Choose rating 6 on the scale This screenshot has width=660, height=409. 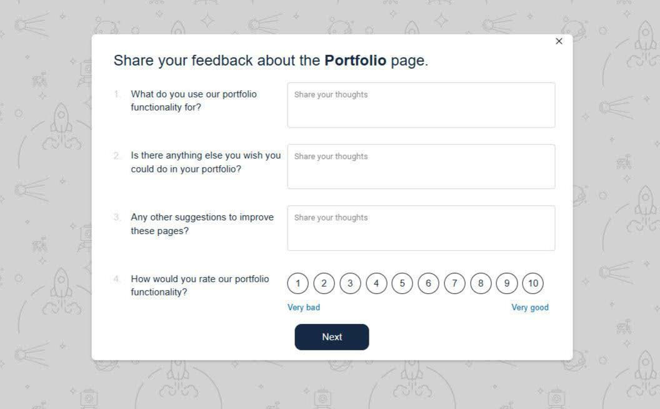click(x=428, y=283)
